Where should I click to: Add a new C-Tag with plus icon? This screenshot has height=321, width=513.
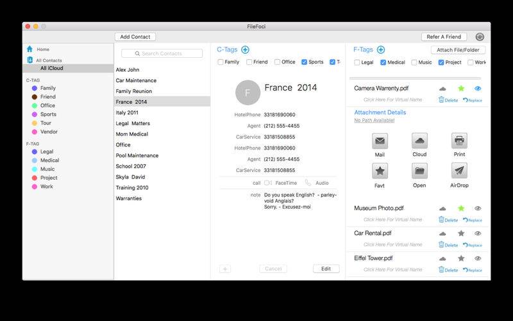click(x=245, y=49)
